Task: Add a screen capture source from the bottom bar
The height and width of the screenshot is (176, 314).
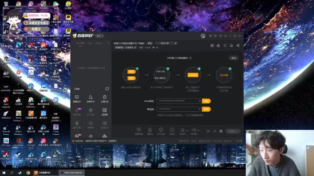Action: (x=139, y=131)
